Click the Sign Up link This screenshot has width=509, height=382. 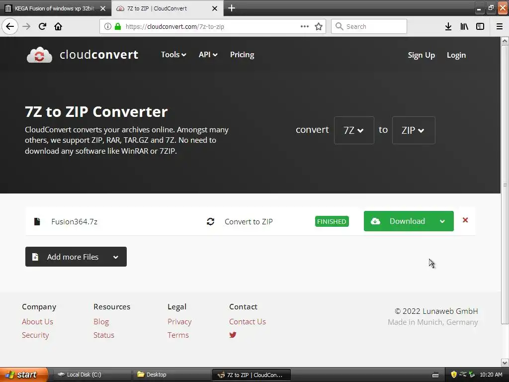421,55
